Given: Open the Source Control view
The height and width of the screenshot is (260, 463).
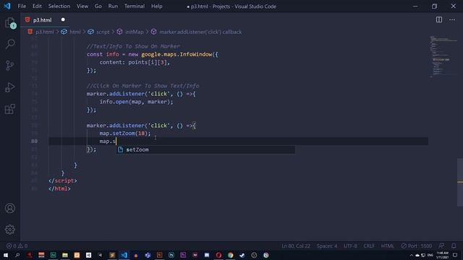Looking at the screenshot, I should pos(10,66).
